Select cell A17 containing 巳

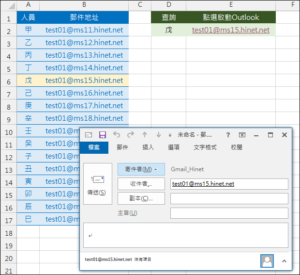click(x=28, y=219)
